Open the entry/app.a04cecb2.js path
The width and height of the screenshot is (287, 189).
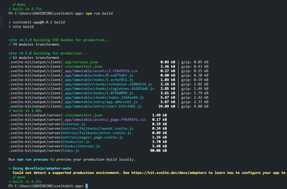73,102
